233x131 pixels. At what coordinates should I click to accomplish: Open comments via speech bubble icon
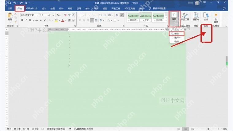coord(224,9)
